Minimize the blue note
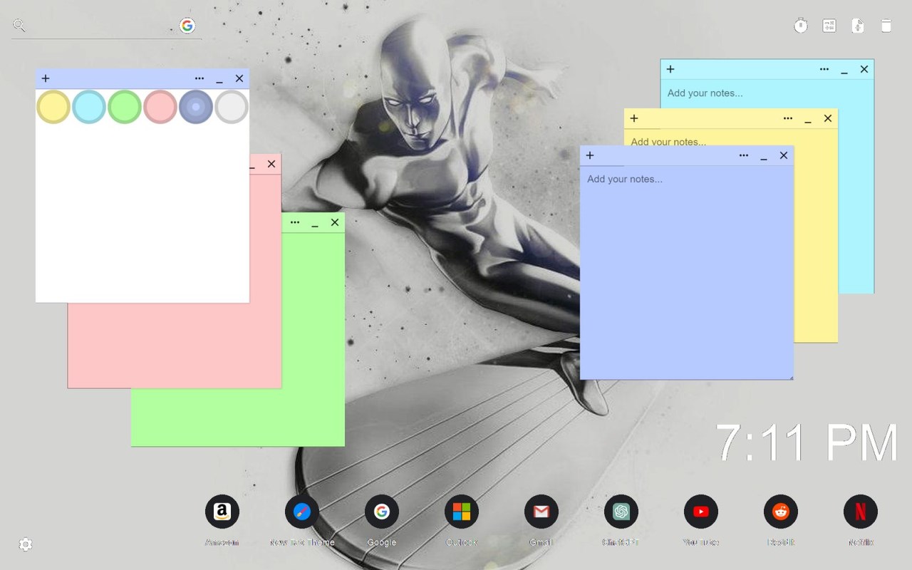This screenshot has height=570, width=912. pyautogui.click(x=764, y=157)
